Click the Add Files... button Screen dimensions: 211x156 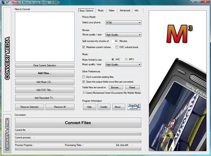pyautogui.click(x=45, y=73)
